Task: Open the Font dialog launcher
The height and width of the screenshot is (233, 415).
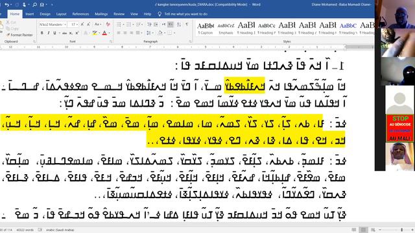Action: (111, 41)
